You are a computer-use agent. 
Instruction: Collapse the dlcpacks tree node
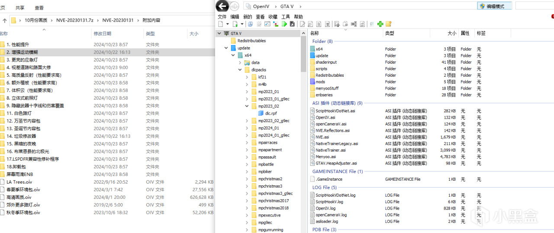(240, 70)
